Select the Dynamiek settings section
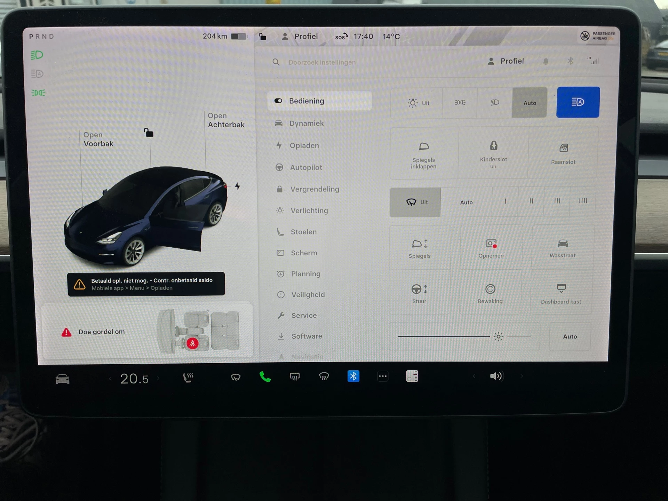Viewport: 668px width, 501px height. click(306, 123)
